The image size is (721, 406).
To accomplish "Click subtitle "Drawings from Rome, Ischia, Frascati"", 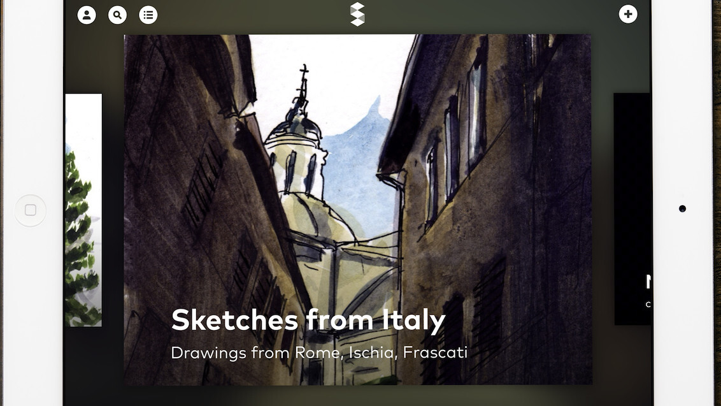I will pos(319,352).
